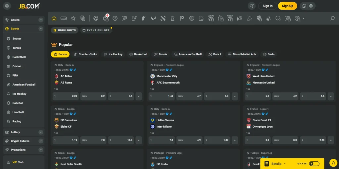Open the language globe icon
This screenshot has width=339, height=169.
[311, 6]
